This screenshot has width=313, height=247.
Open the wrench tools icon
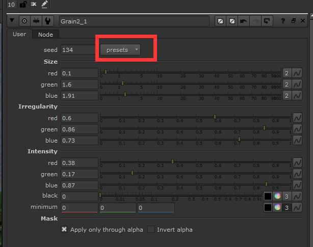[48, 21]
